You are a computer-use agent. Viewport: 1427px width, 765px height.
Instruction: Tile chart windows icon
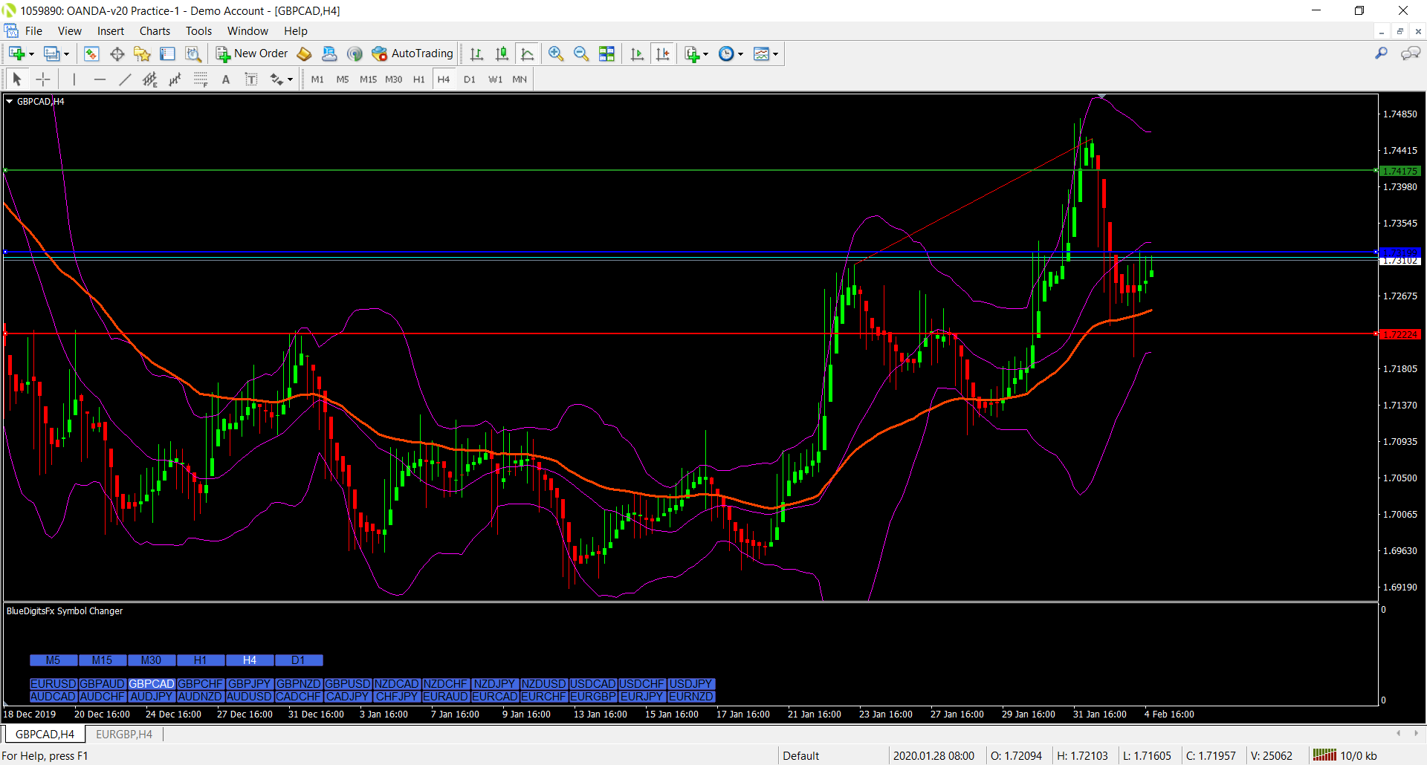coord(606,53)
